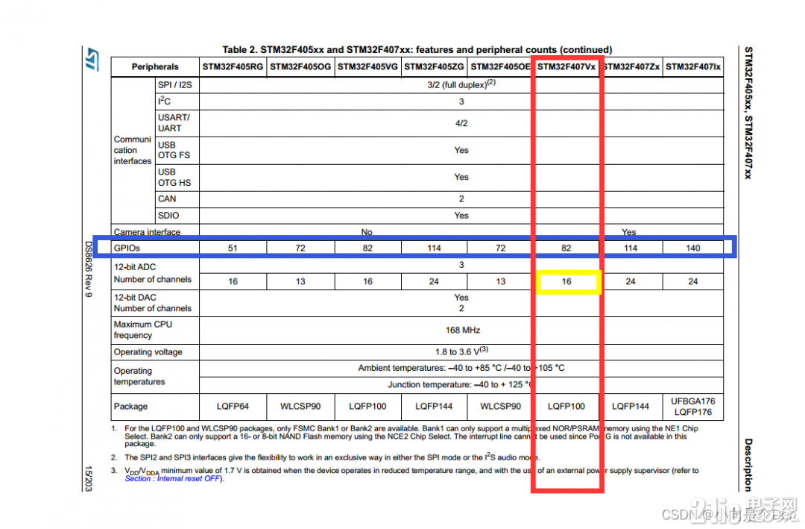The image size is (805, 529).
Task: Select the 'Communication interfaces' group label
Action: pyautogui.click(x=133, y=150)
